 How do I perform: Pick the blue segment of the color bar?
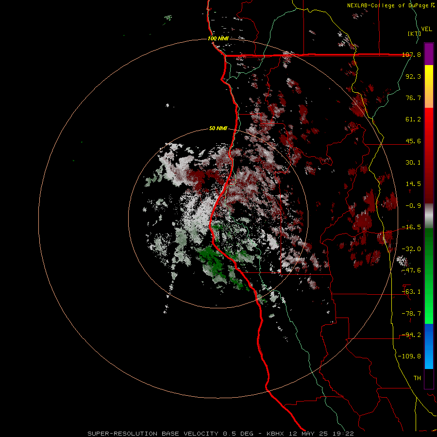(x=429, y=346)
